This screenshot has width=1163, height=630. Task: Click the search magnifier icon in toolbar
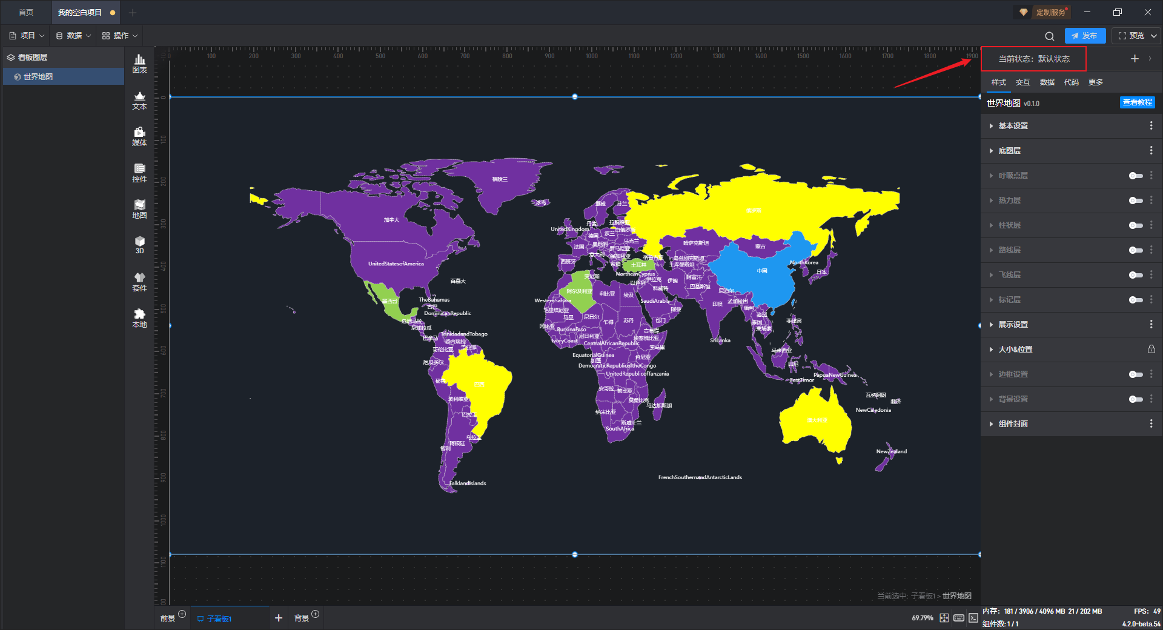tap(1049, 36)
